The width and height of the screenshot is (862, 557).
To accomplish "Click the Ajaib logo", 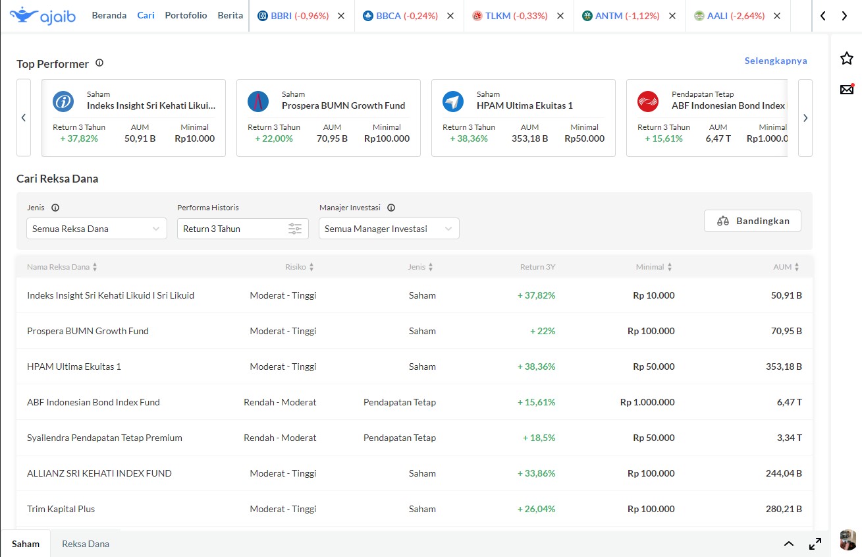I will [43, 15].
